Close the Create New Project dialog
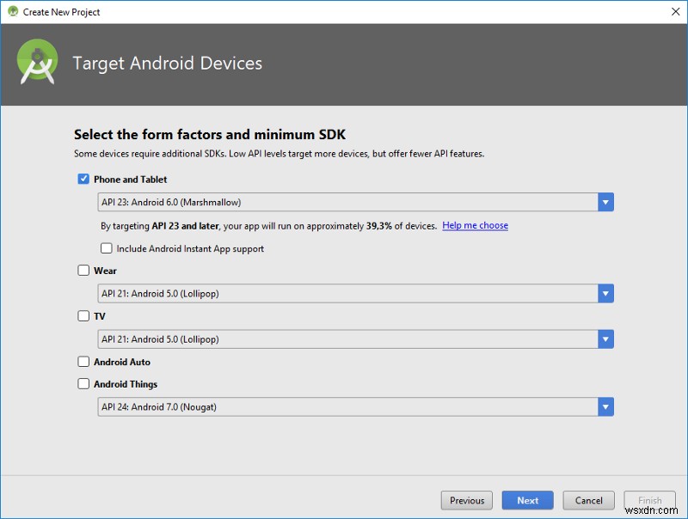 tap(675, 12)
